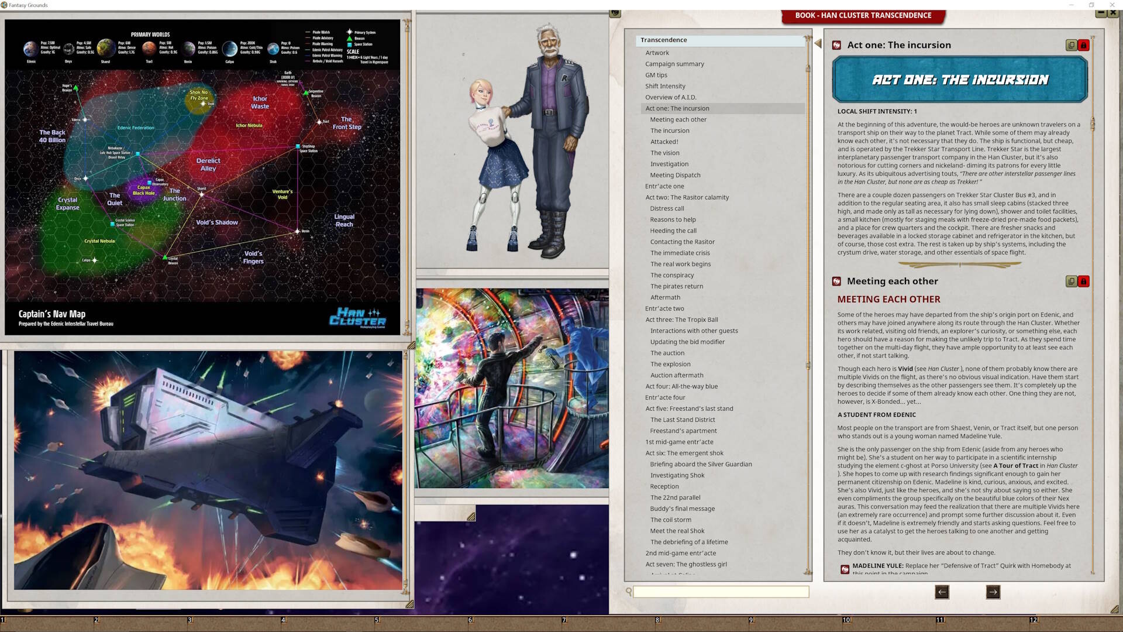Open "The auction" entry in the contents list
This screenshot has height=632, width=1123.
pyautogui.click(x=667, y=353)
